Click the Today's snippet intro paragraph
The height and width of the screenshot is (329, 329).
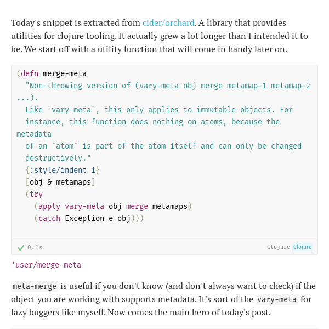[x=160, y=36]
